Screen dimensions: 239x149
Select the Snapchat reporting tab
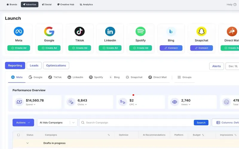click(x=134, y=77)
